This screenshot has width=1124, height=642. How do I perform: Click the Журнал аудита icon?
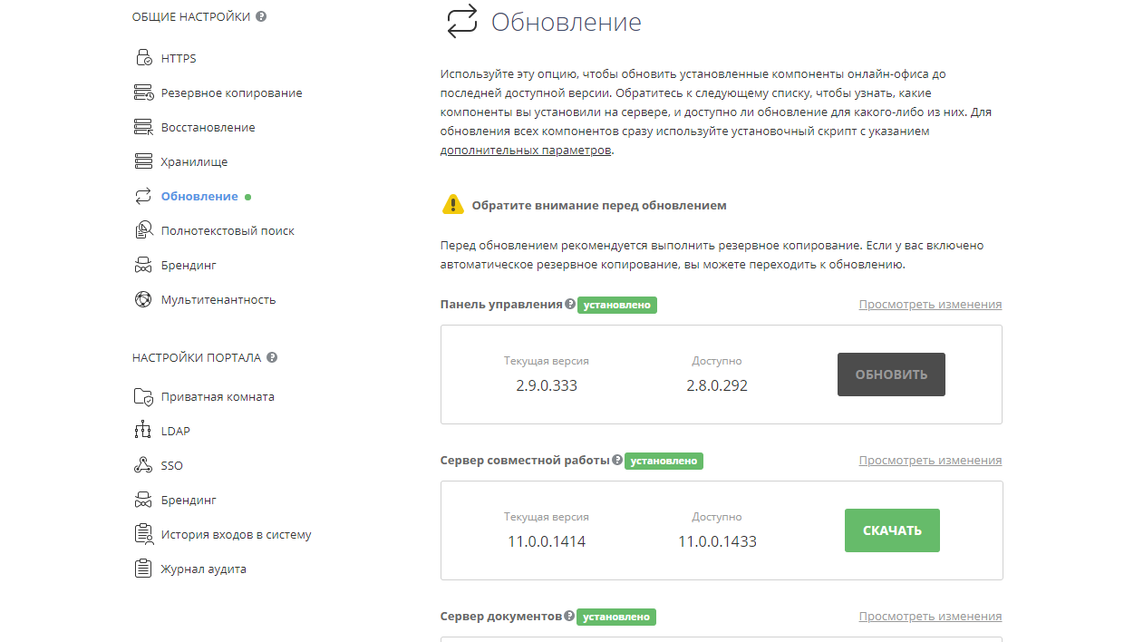143,569
